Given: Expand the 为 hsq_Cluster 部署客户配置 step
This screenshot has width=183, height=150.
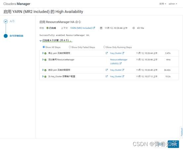Looking at the screenshot, I should tap(43, 76).
